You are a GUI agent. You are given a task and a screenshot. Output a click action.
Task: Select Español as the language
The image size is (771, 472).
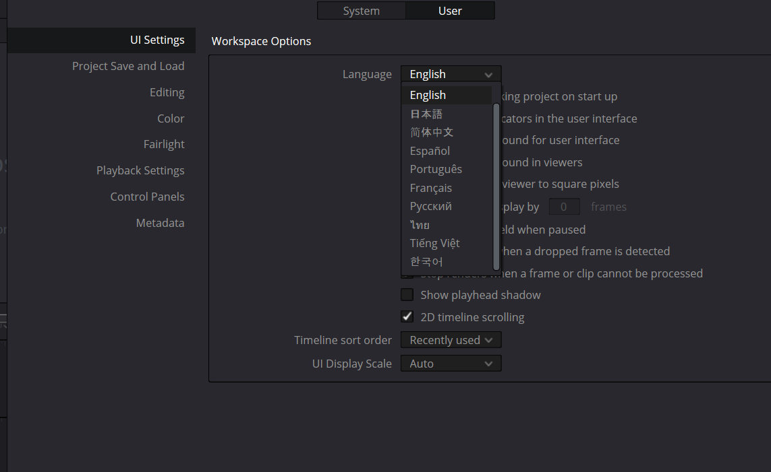(x=430, y=151)
